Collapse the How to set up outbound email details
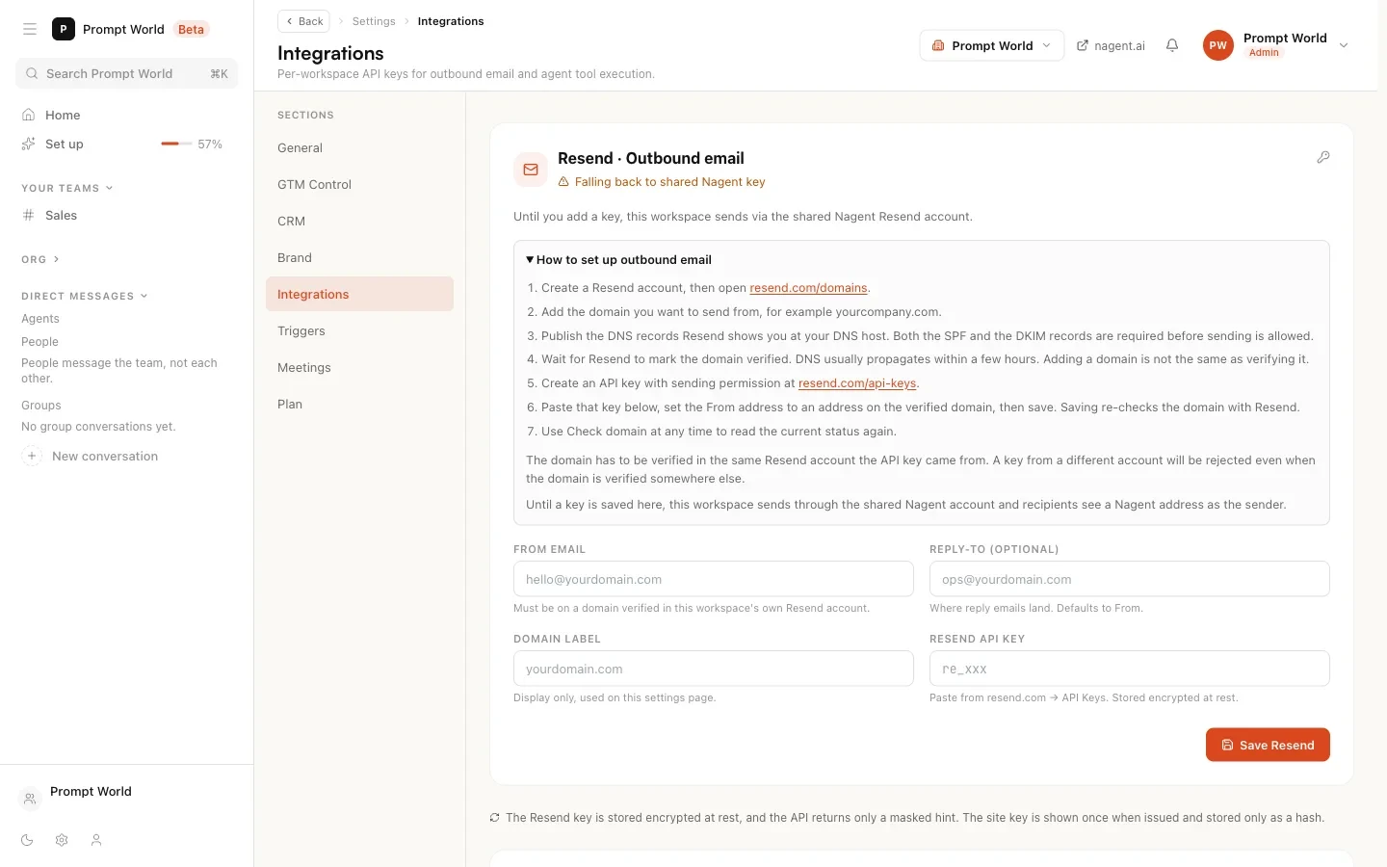The image size is (1387, 867). (618, 259)
